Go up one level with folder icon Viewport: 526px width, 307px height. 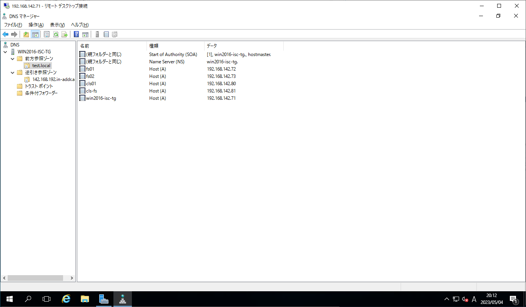pyautogui.click(x=26, y=35)
